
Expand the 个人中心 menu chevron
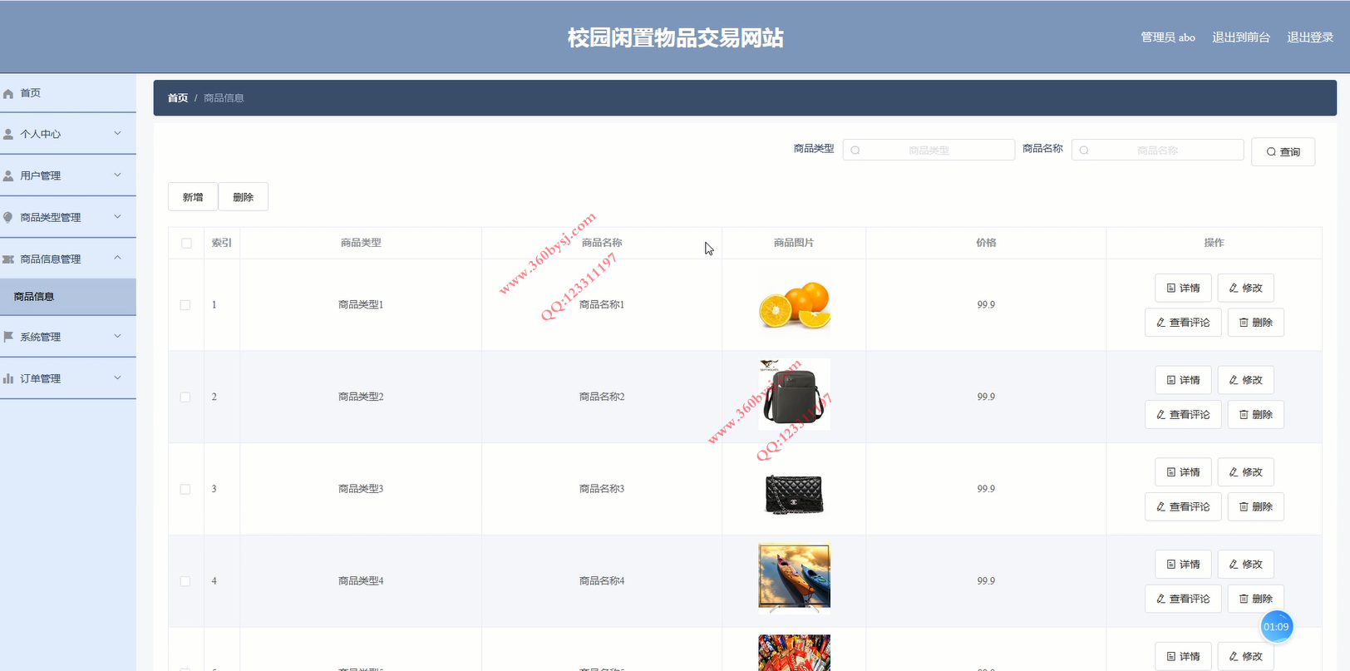117,133
